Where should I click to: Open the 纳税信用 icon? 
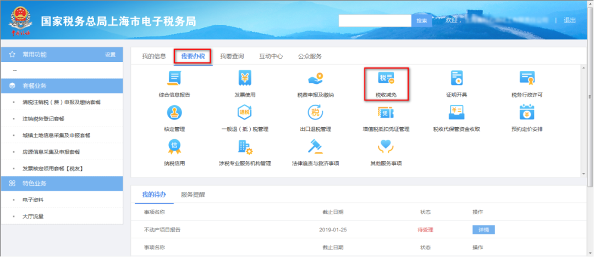(x=174, y=147)
